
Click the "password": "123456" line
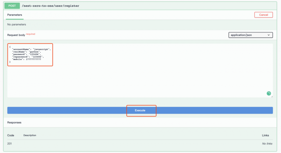point(26,54)
